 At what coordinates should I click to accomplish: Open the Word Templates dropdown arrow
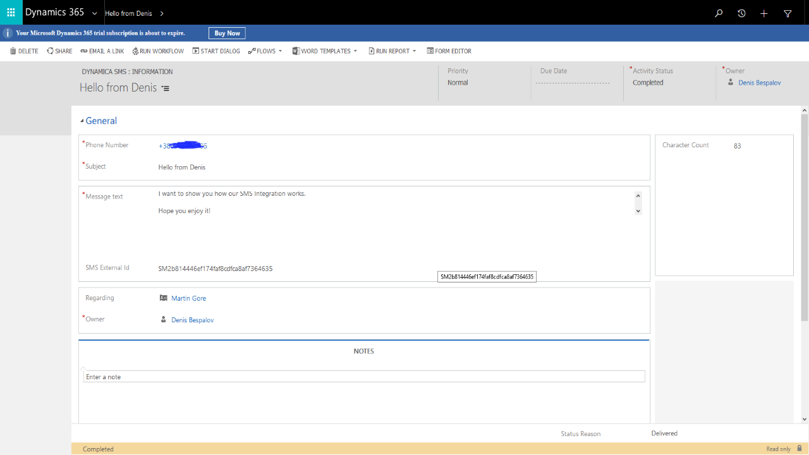pos(355,51)
